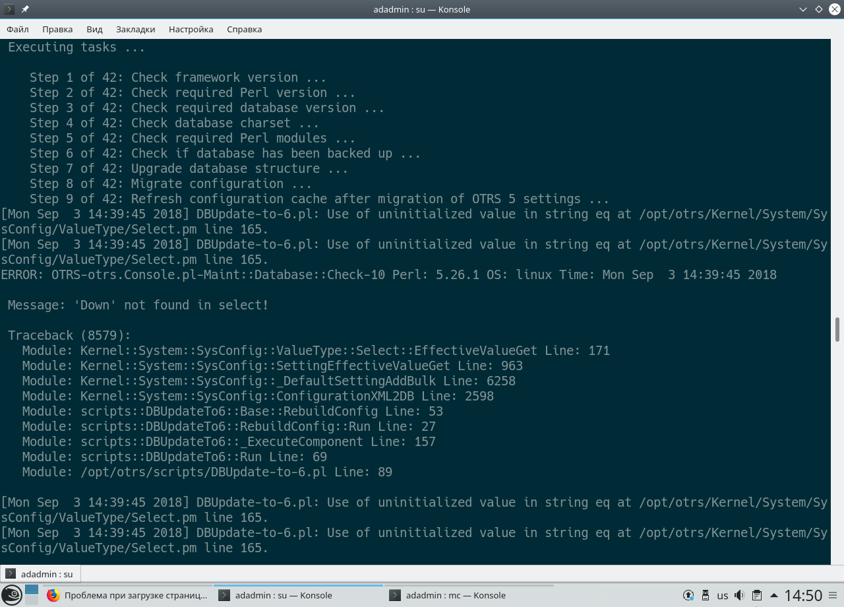This screenshot has width=844, height=607.
Task: Click 'Base::RebuildConfig Line: 53' traceback row
Action: (233, 411)
